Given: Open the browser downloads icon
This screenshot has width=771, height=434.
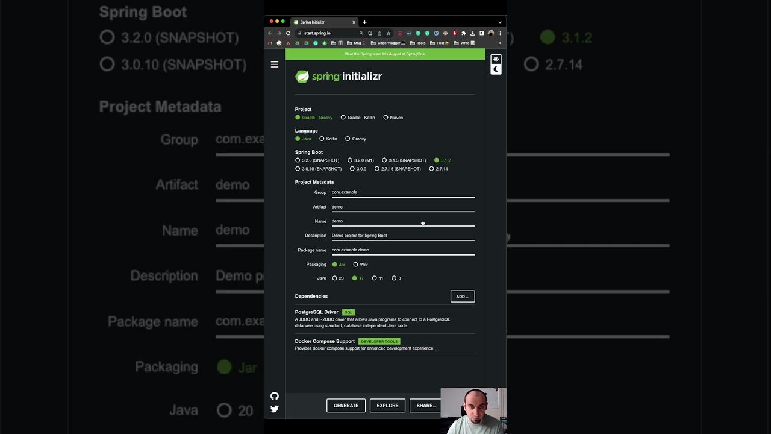Looking at the screenshot, I should coord(473,33).
